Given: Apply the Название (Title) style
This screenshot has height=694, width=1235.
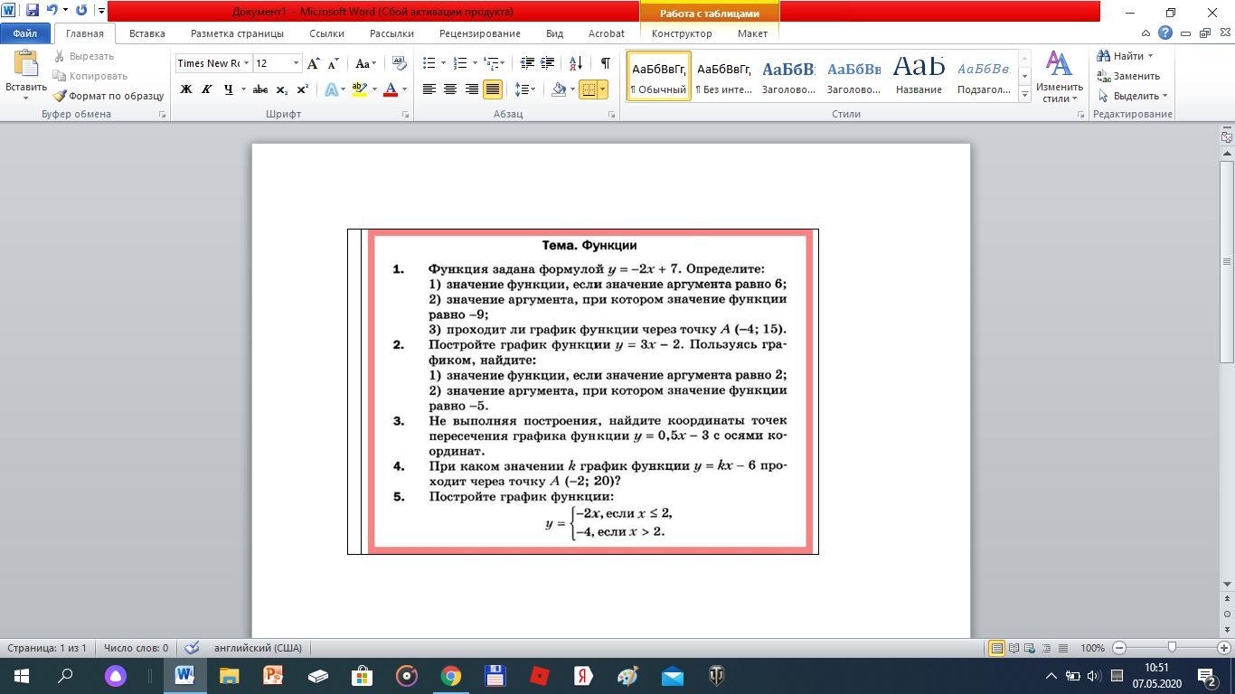Looking at the screenshot, I should 919,76.
